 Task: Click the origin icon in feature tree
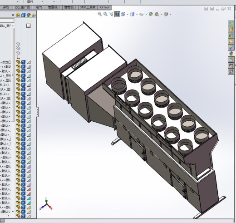[18, 57]
